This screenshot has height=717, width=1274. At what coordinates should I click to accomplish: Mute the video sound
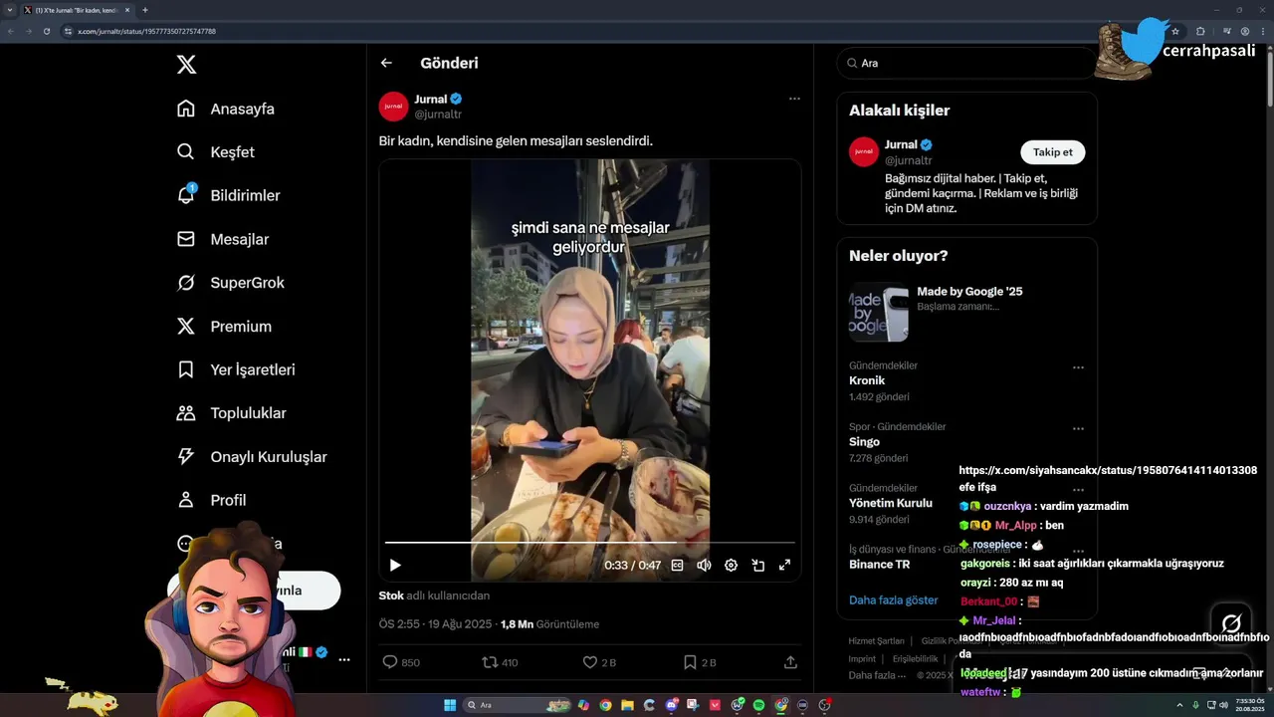[704, 565]
